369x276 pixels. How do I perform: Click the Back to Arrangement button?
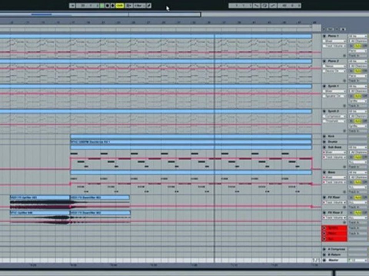coord(129,6)
